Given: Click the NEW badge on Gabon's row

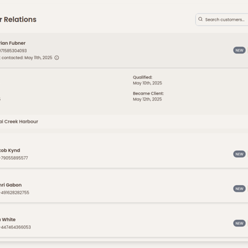Looking at the screenshot, I should (239, 189).
